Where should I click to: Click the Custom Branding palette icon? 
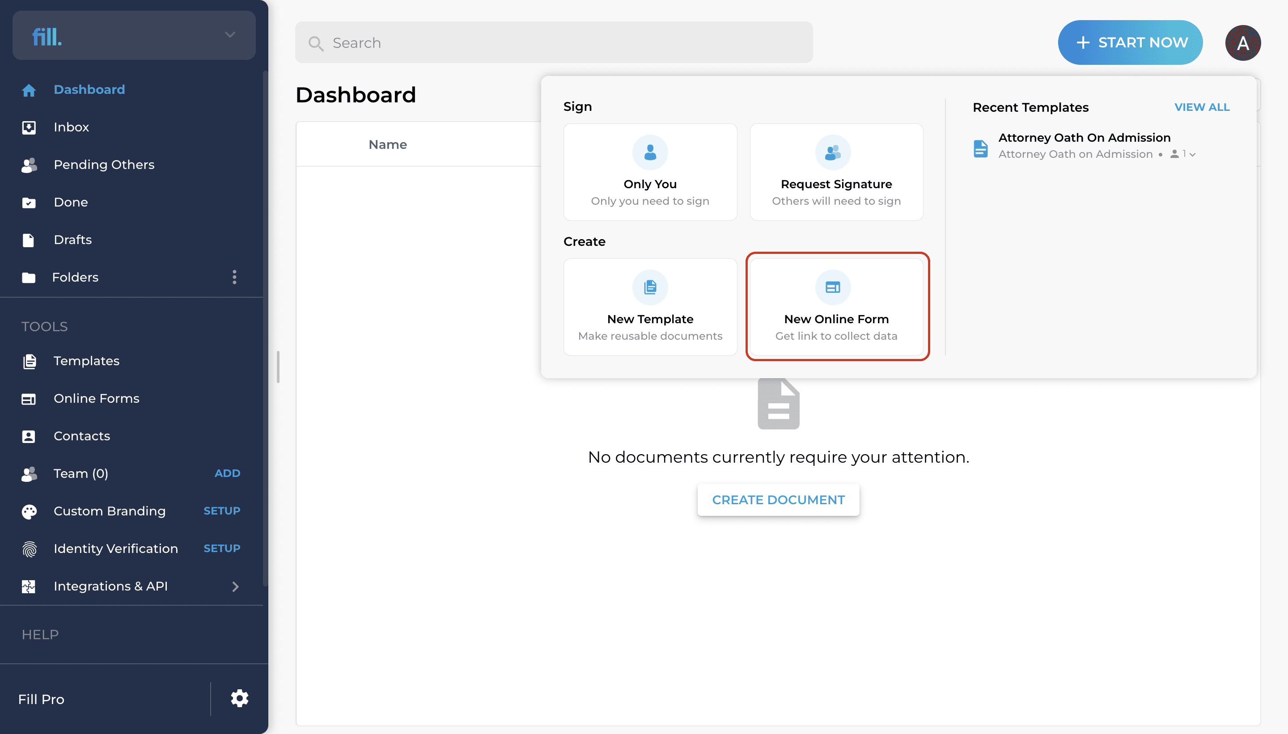click(x=29, y=511)
